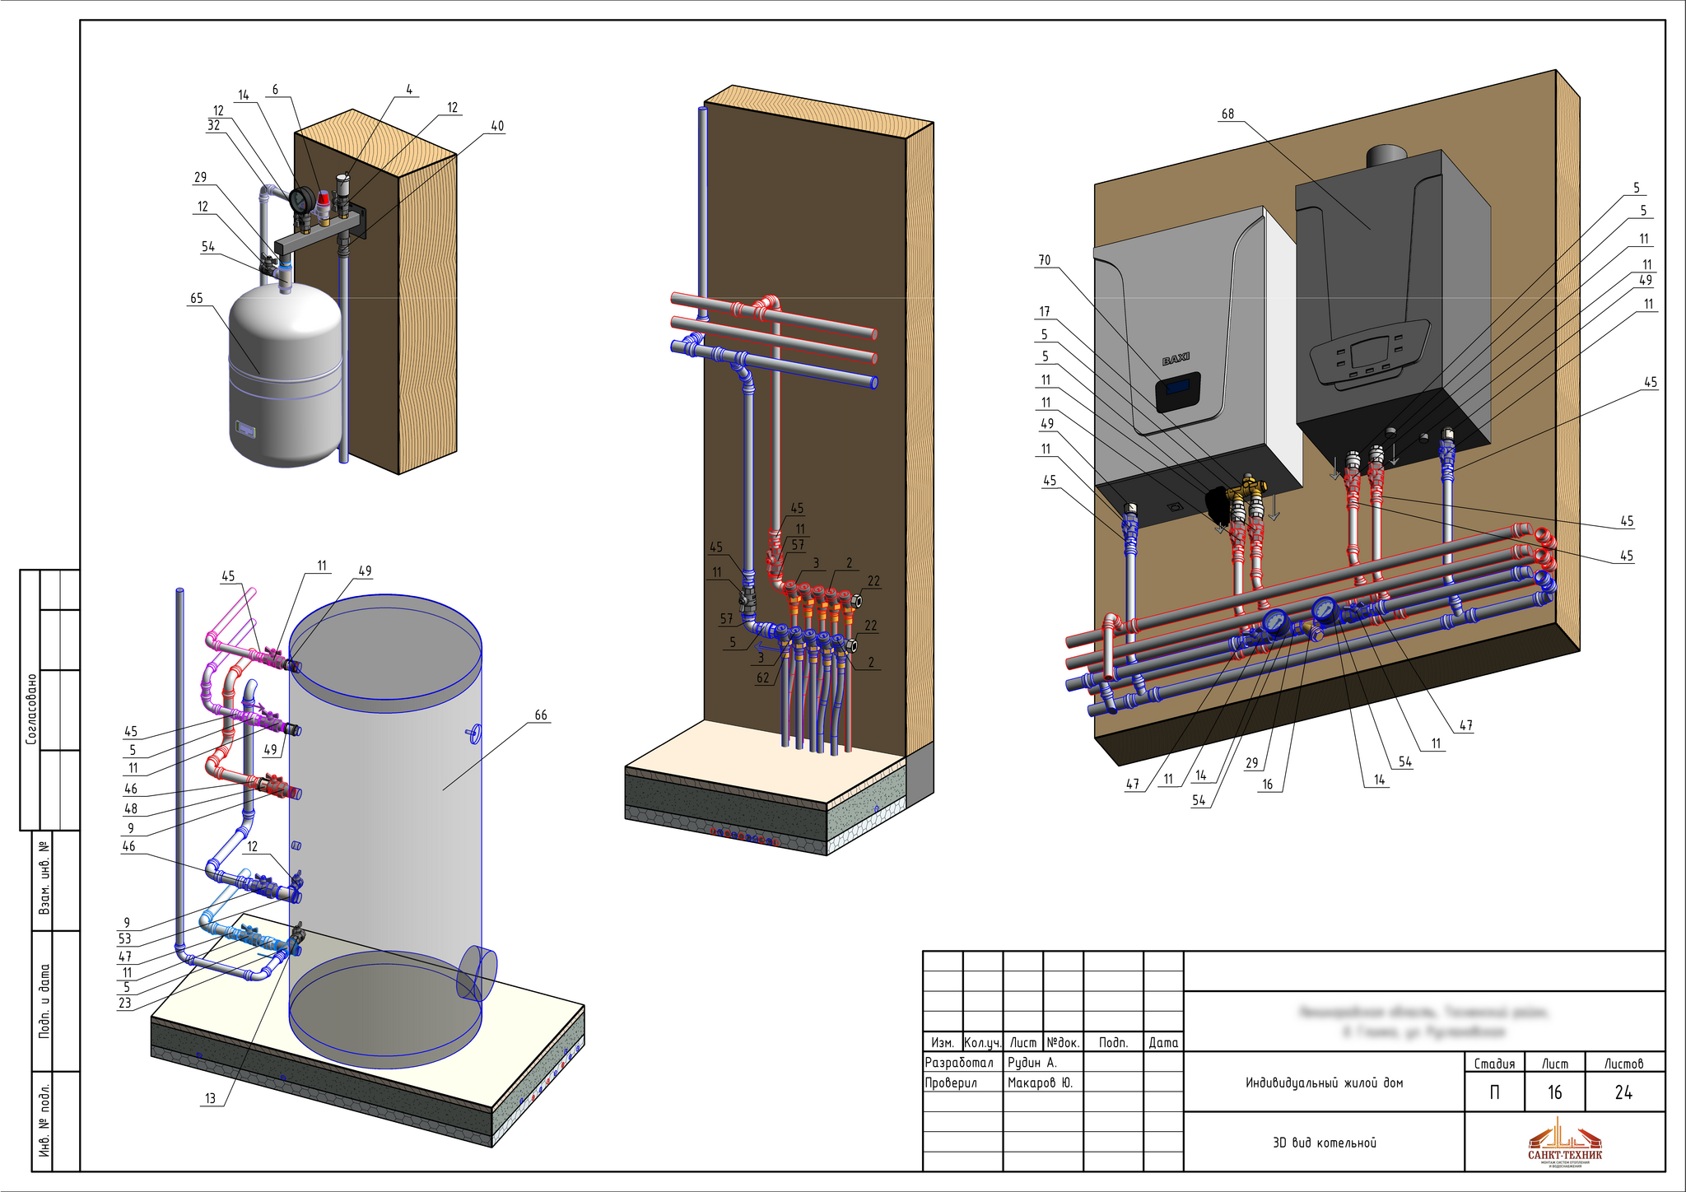
Task: Select callout number 48 left of the water heater
Action: [x=130, y=808]
